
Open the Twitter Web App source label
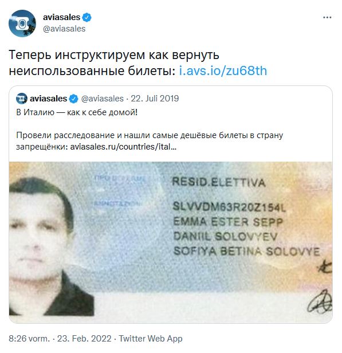[151, 339]
